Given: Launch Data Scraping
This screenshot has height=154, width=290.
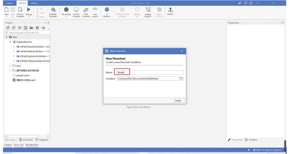Looking at the screenshot, I should [86, 12].
